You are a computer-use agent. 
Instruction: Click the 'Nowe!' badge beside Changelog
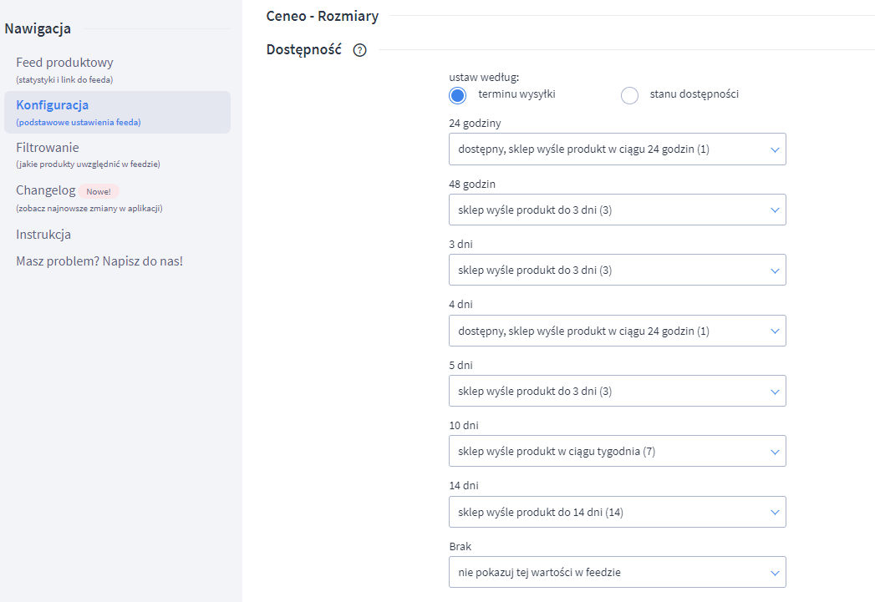coord(99,191)
